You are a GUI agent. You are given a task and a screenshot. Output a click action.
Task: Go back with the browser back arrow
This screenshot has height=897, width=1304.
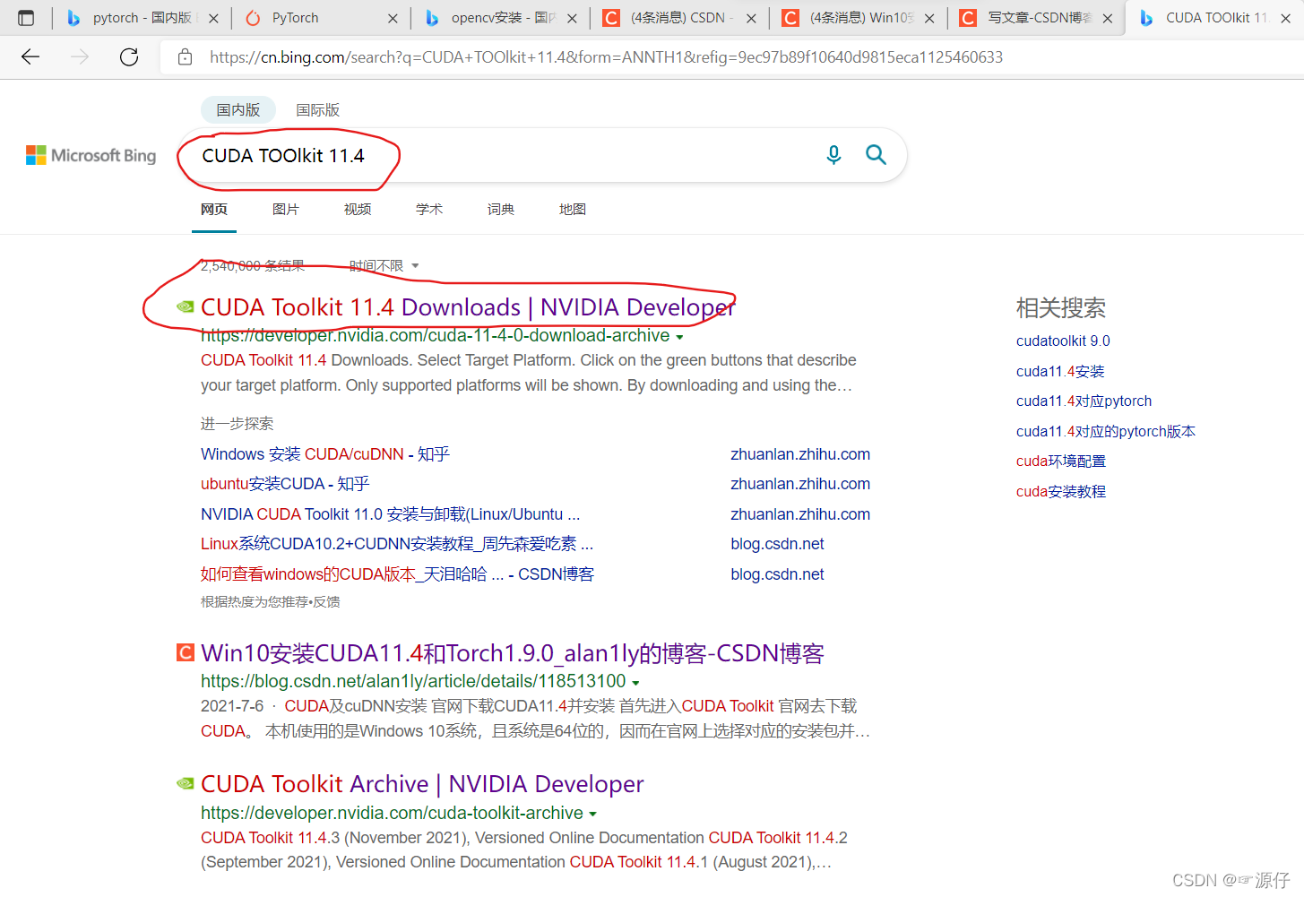[30, 57]
